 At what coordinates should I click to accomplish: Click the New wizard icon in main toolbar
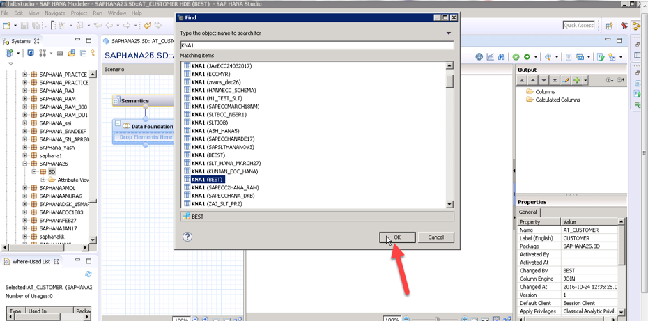click(6, 26)
